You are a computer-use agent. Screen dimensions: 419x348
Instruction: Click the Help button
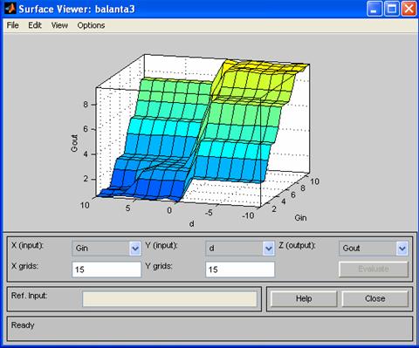tap(304, 298)
